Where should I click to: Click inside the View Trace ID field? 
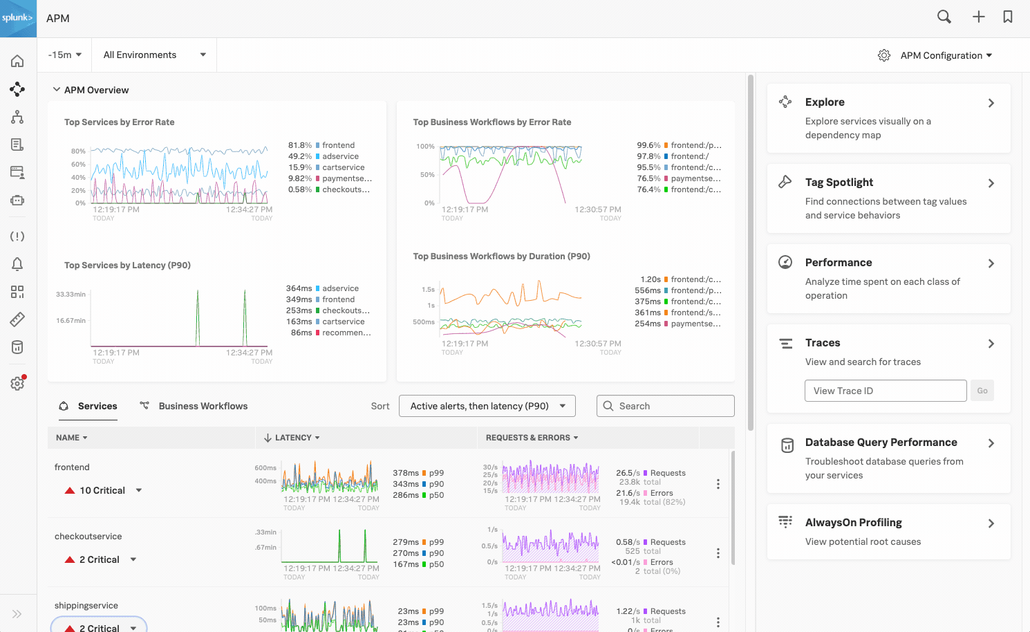point(885,390)
